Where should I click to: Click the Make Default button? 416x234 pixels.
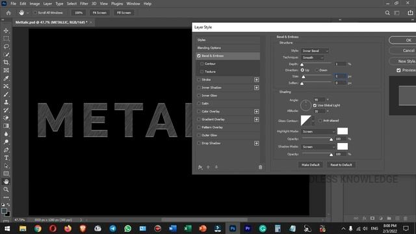pos(311,164)
